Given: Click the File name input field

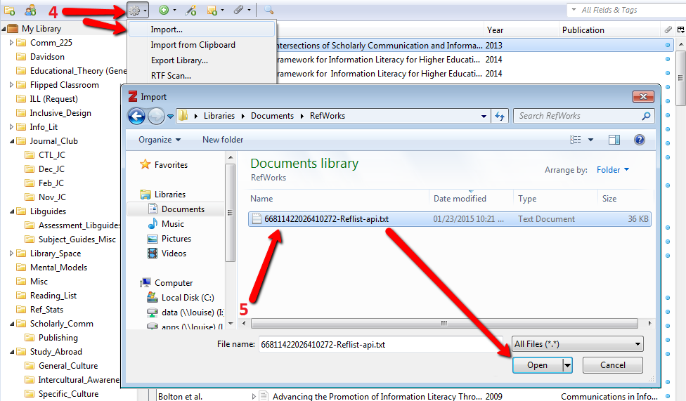Looking at the screenshot, I should click(x=381, y=345).
